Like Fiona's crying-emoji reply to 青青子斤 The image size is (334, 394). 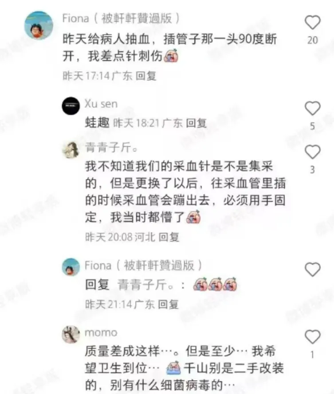click(313, 269)
